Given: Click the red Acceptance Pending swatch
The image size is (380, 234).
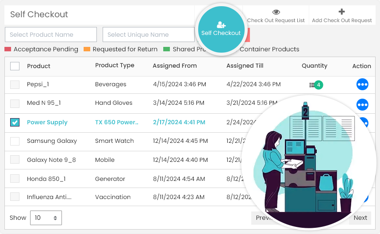Looking at the screenshot, I should (x=8, y=49).
